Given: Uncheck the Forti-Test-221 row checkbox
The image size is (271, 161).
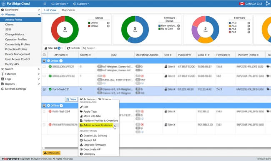Looking at the screenshot, I should point(44,89).
